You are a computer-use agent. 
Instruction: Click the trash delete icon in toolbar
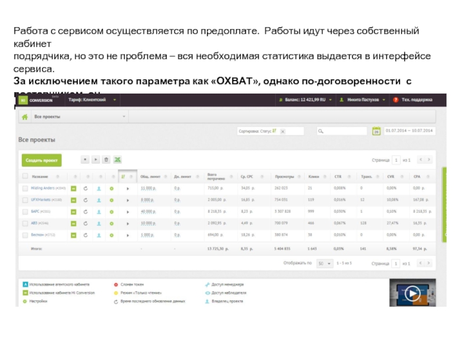[x=106, y=159]
